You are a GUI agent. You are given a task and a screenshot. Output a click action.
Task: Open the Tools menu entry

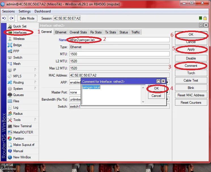click(23, 120)
